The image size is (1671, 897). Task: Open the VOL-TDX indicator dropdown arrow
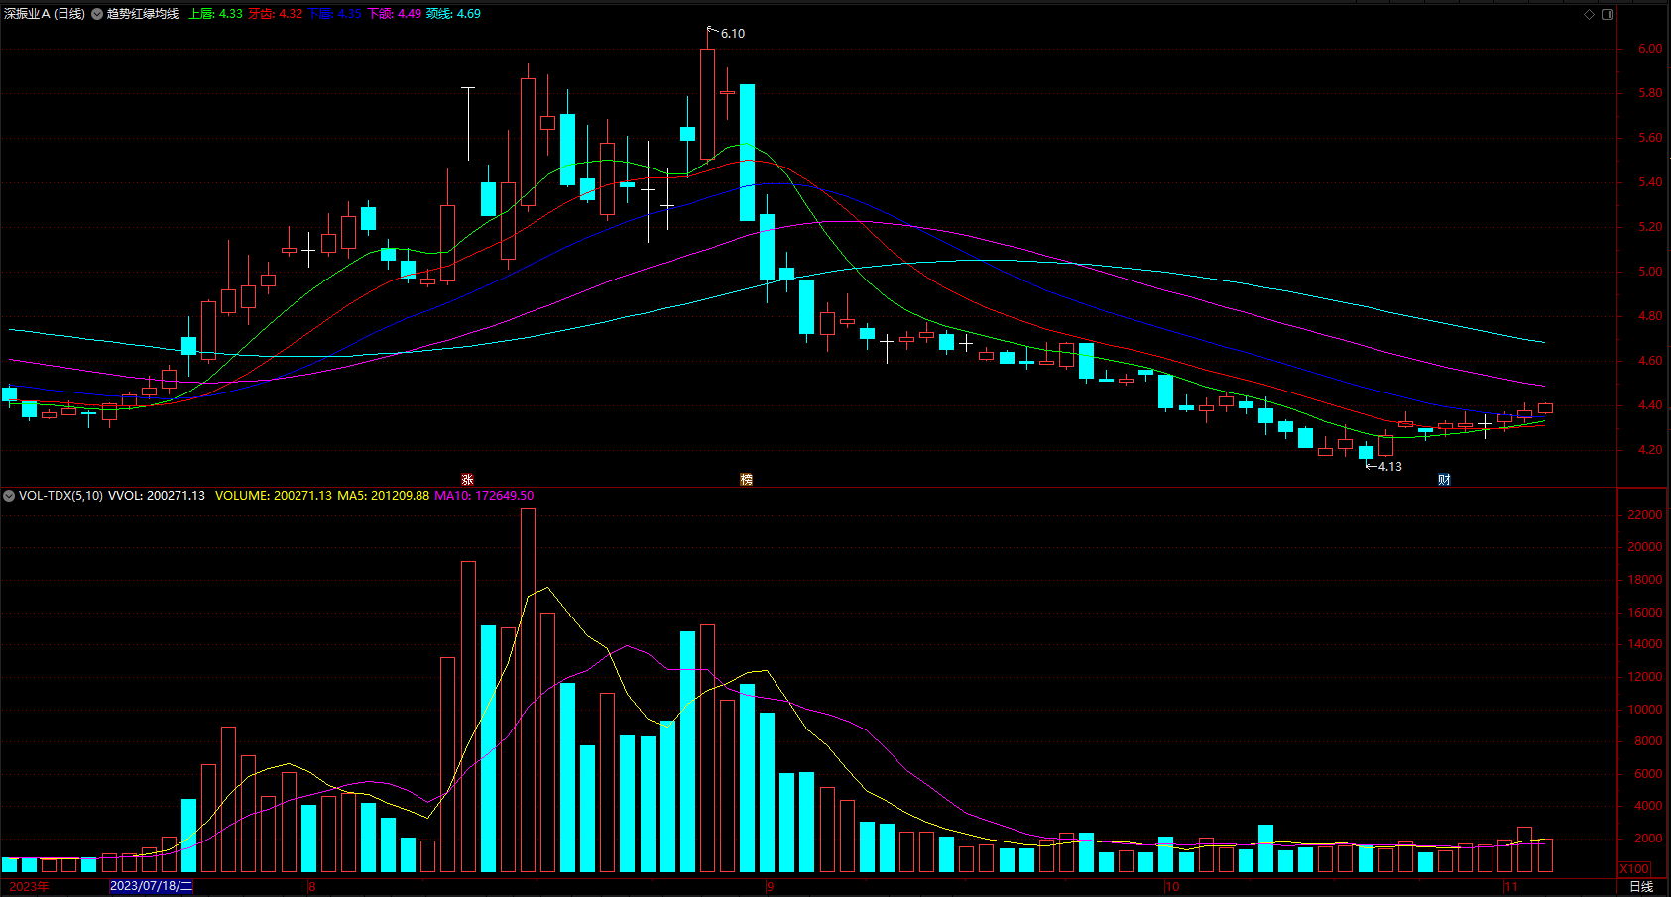pos(9,496)
